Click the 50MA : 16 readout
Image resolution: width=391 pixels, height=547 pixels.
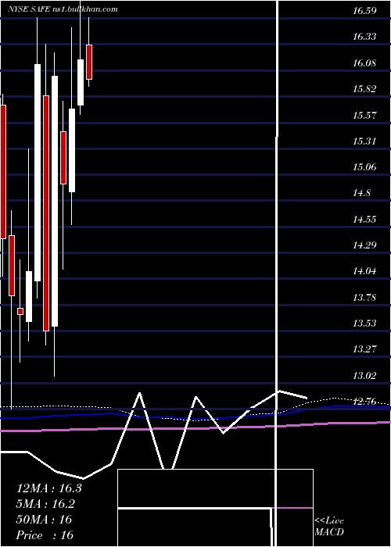44,520
